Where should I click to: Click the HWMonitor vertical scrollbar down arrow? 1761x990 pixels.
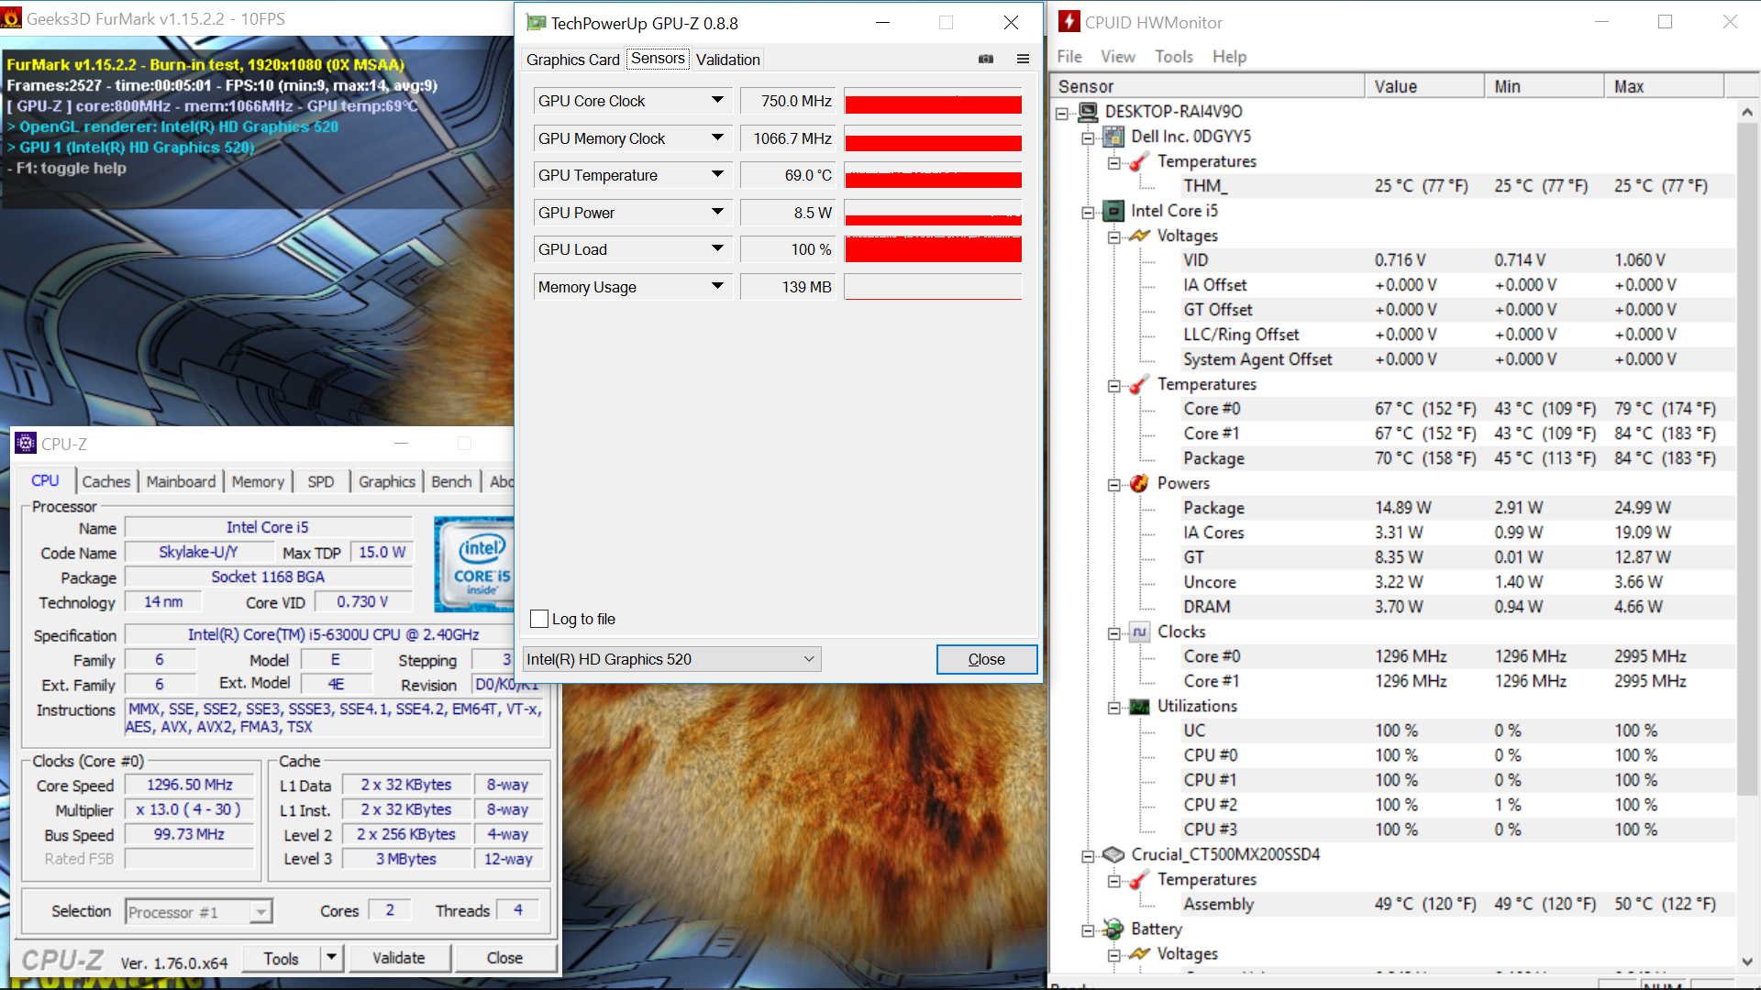[1747, 962]
